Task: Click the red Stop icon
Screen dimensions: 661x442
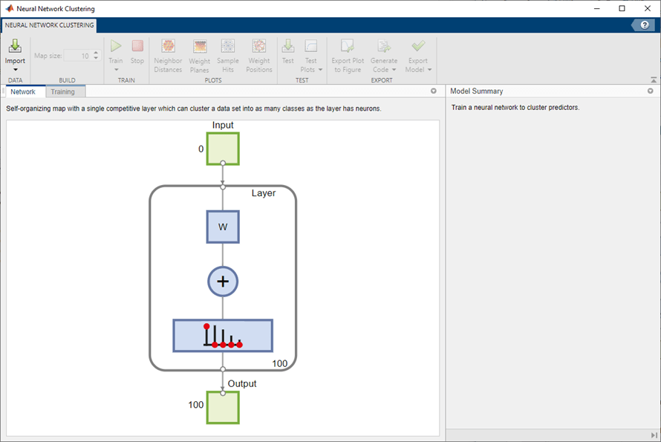Action: point(137,46)
